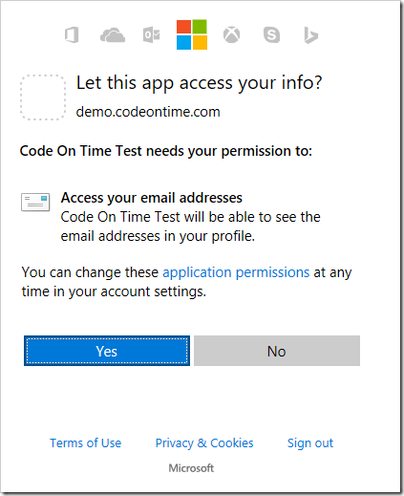The width and height of the screenshot is (404, 496).
Task: Click the Xbox icon
Action: coord(231,34)
